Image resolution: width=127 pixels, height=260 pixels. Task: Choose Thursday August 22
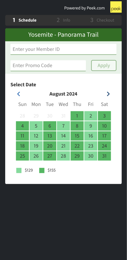click(77, 146)
